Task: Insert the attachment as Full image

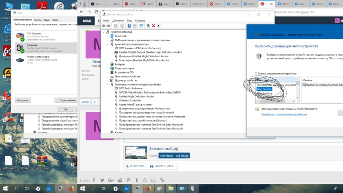Action: point(182,156)
